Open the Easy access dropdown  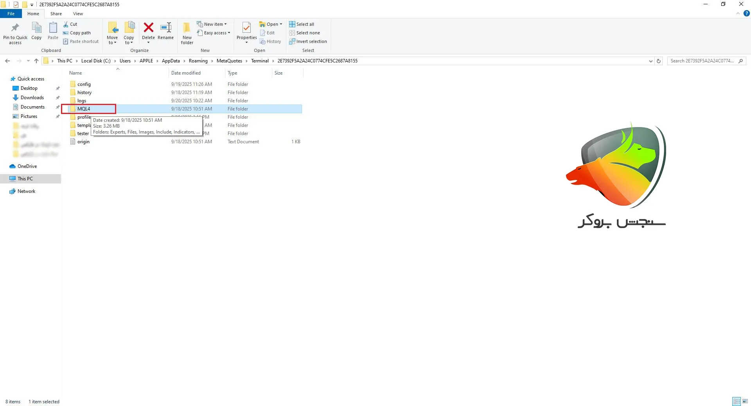click(214, 33)
